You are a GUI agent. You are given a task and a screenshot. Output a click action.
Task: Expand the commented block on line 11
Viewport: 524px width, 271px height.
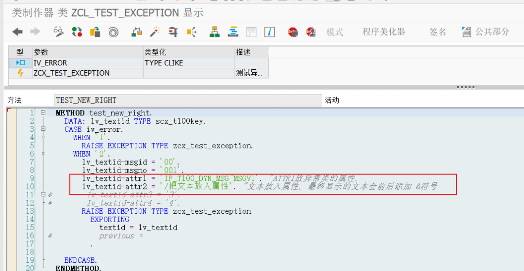tap(43, 194)
